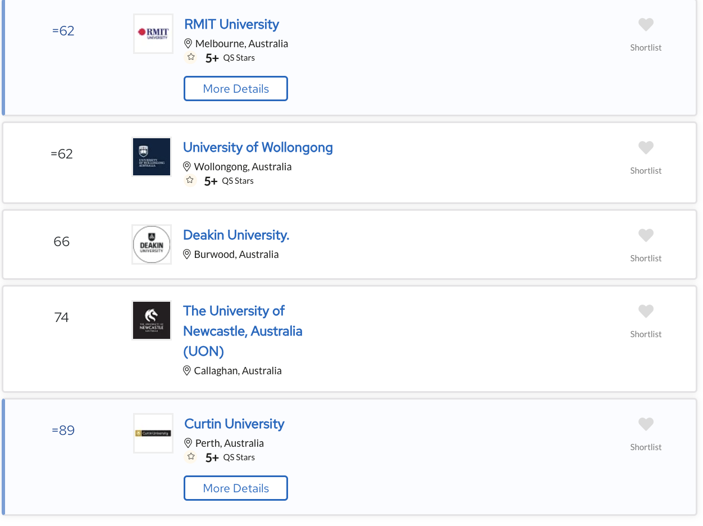Click QS Stars star icon for Curtin
This screenshot has height=526, width=703.
(191, 457)
